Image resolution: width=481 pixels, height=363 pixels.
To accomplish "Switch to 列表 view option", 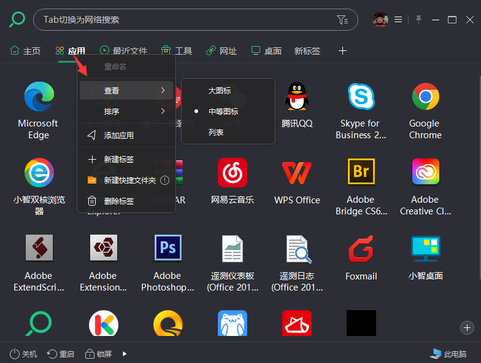I will click(x=216, y=132).
